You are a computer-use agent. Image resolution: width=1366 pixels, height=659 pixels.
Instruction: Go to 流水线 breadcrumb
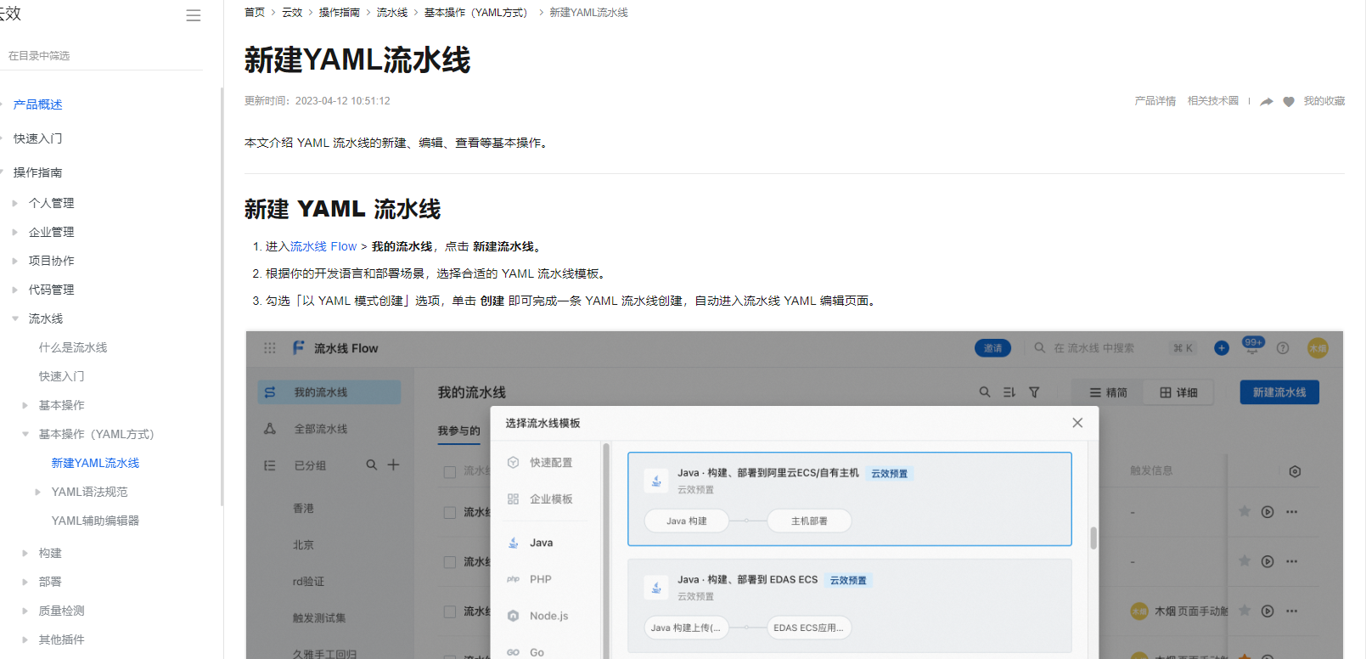click(x=392, y=13)
